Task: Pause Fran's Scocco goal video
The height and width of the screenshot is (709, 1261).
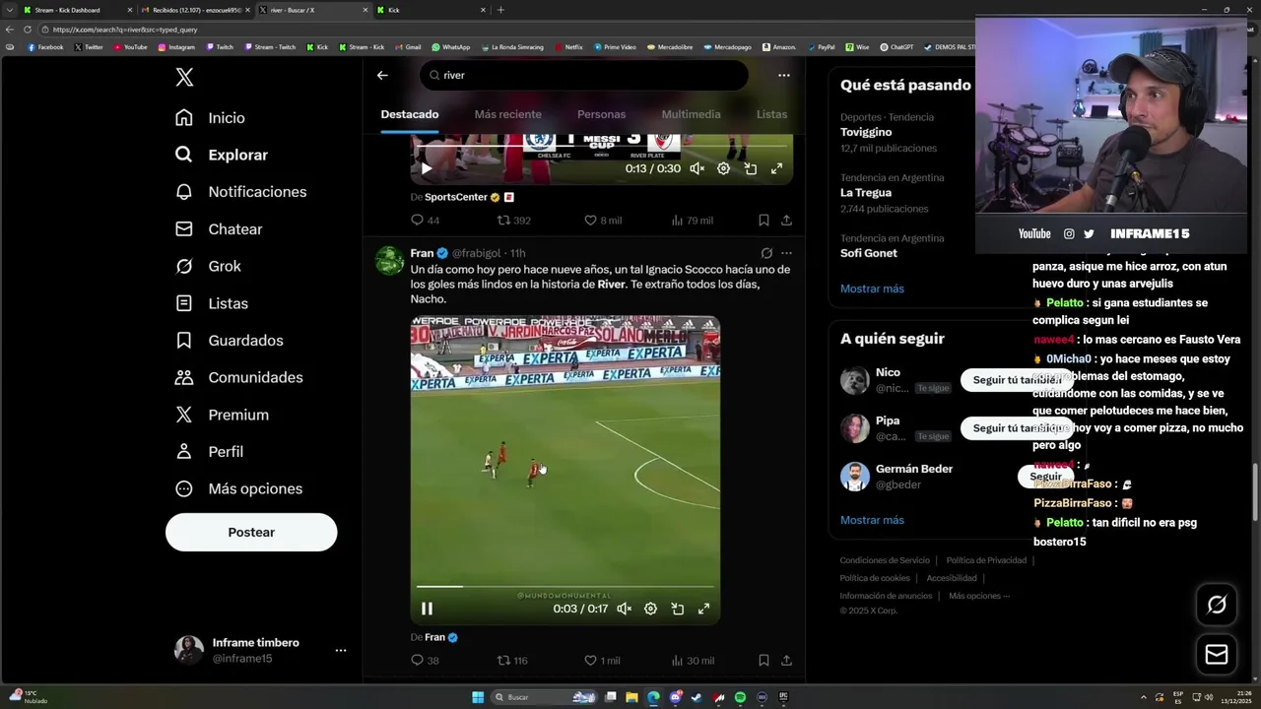Action: pos(427,609)
